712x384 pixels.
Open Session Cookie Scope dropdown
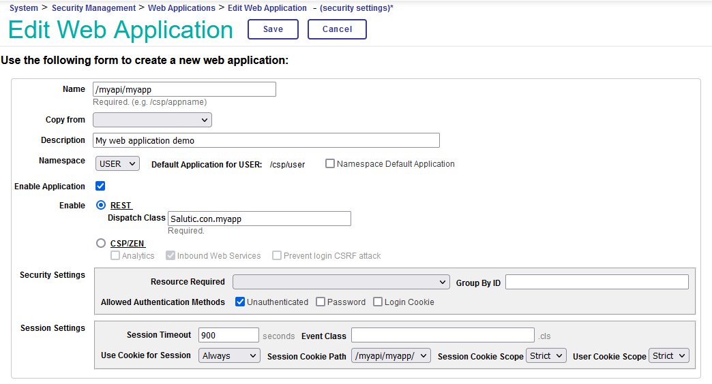546,355
